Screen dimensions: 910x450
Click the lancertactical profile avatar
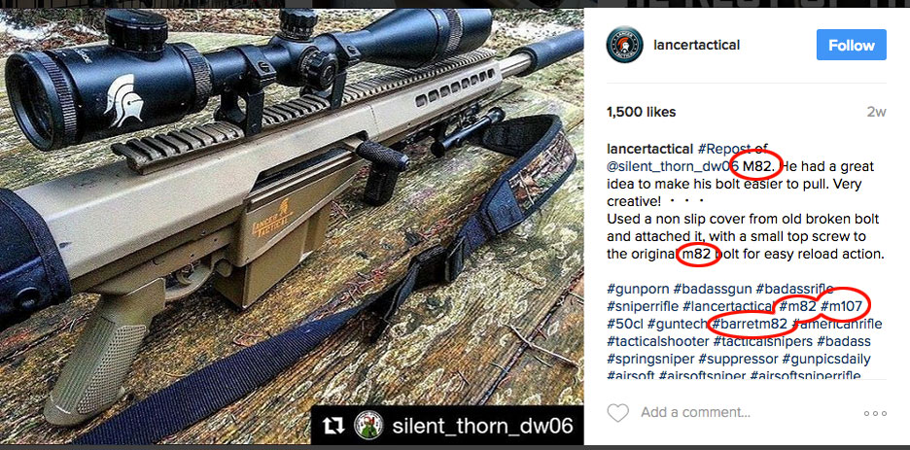pos(624,45)
